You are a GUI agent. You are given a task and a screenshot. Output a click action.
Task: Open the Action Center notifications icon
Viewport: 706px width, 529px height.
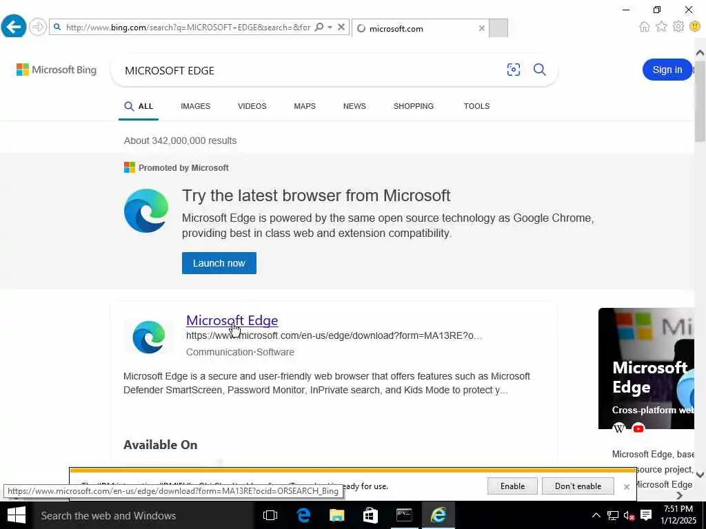click(x=646, y=515)
